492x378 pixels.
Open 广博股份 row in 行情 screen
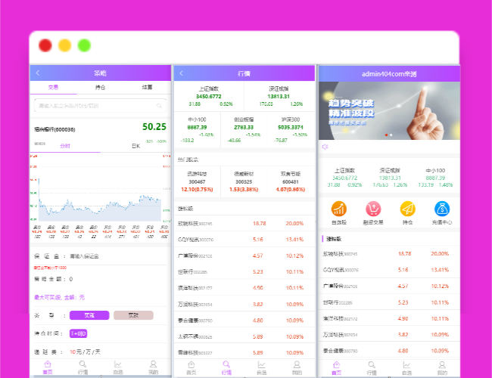click(244, 256)
